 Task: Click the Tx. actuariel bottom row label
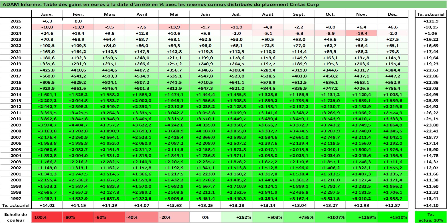pyautogui.click(x=16, y=205)
